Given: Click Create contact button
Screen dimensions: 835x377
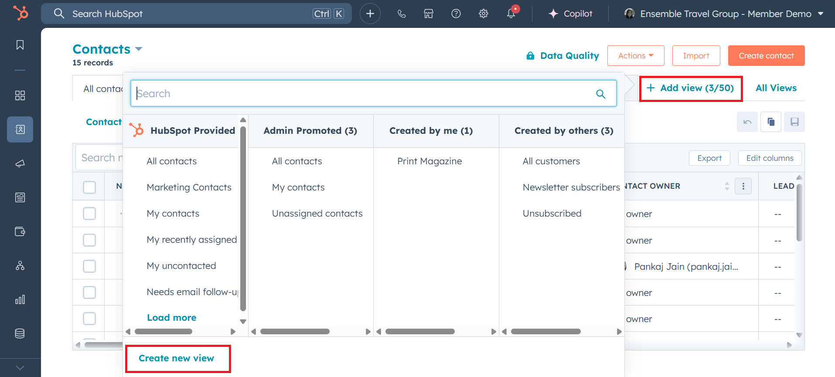Looking at the screenshot, I should point(766,56).
